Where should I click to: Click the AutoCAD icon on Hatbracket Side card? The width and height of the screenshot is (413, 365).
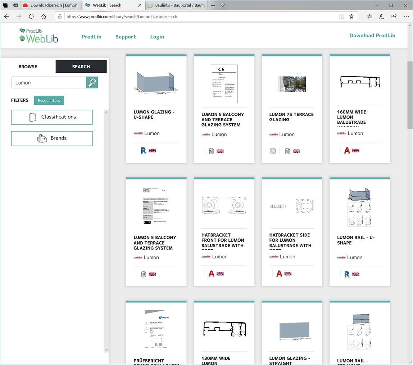pos(279,274)
